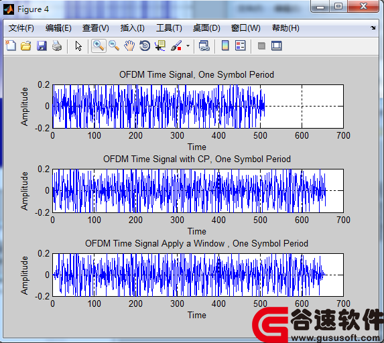Insert a legend using the toolbar icon

coord(240,46)
